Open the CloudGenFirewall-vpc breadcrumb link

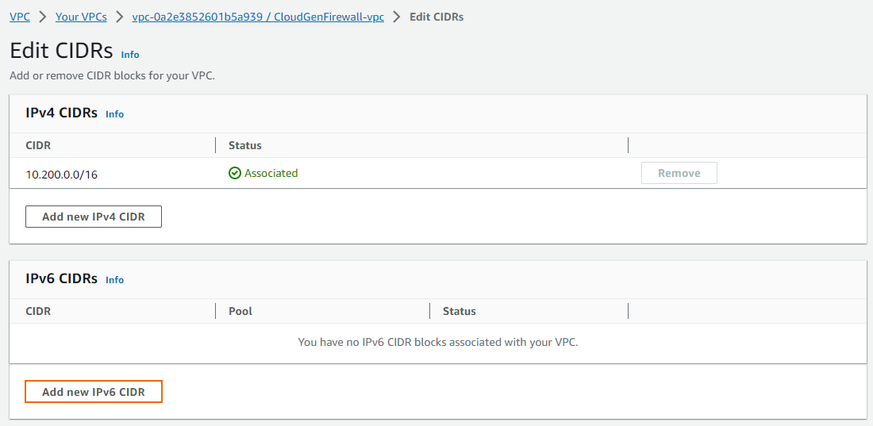(258, 17)
